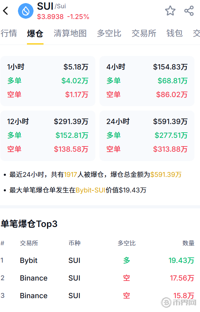Select the Binance 17.56万 row
The width and height of the screenshot is (200, 312).
97,278
